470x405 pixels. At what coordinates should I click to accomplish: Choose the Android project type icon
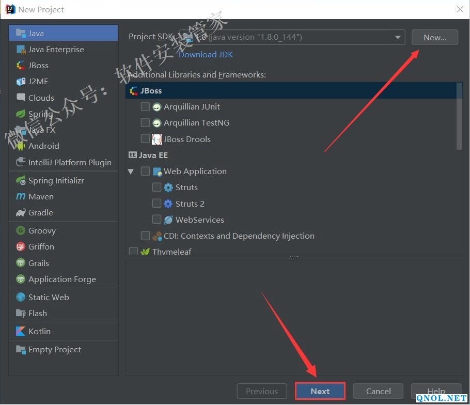[x=21, y=146]
